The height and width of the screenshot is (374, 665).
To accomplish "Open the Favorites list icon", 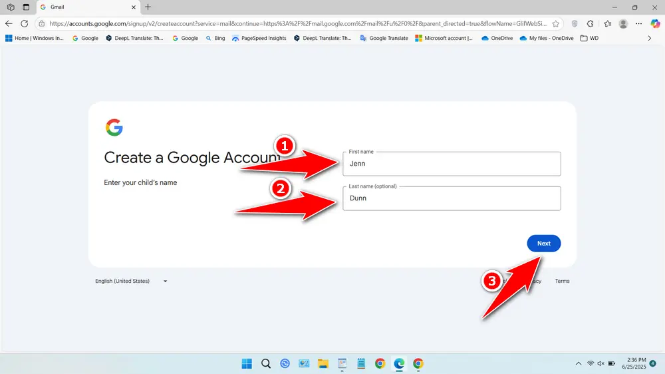I will (607, 24).
